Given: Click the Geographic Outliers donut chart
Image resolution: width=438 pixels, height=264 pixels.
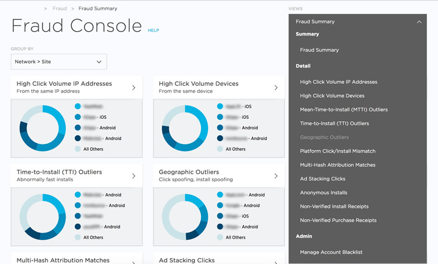Looking at the screenshot, I should [x=185, y=216].
